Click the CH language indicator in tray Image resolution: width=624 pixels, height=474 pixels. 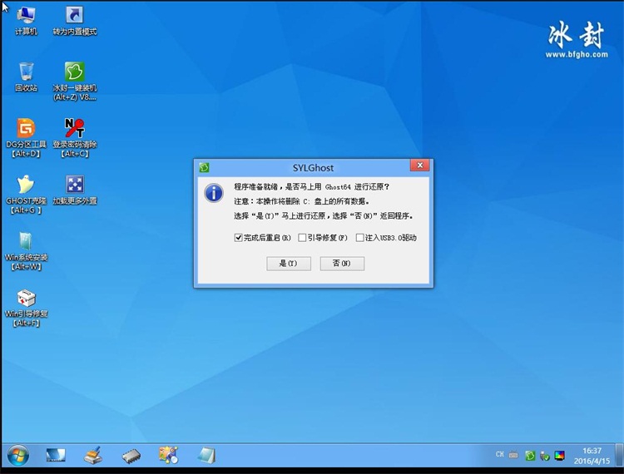coord(500,454)
